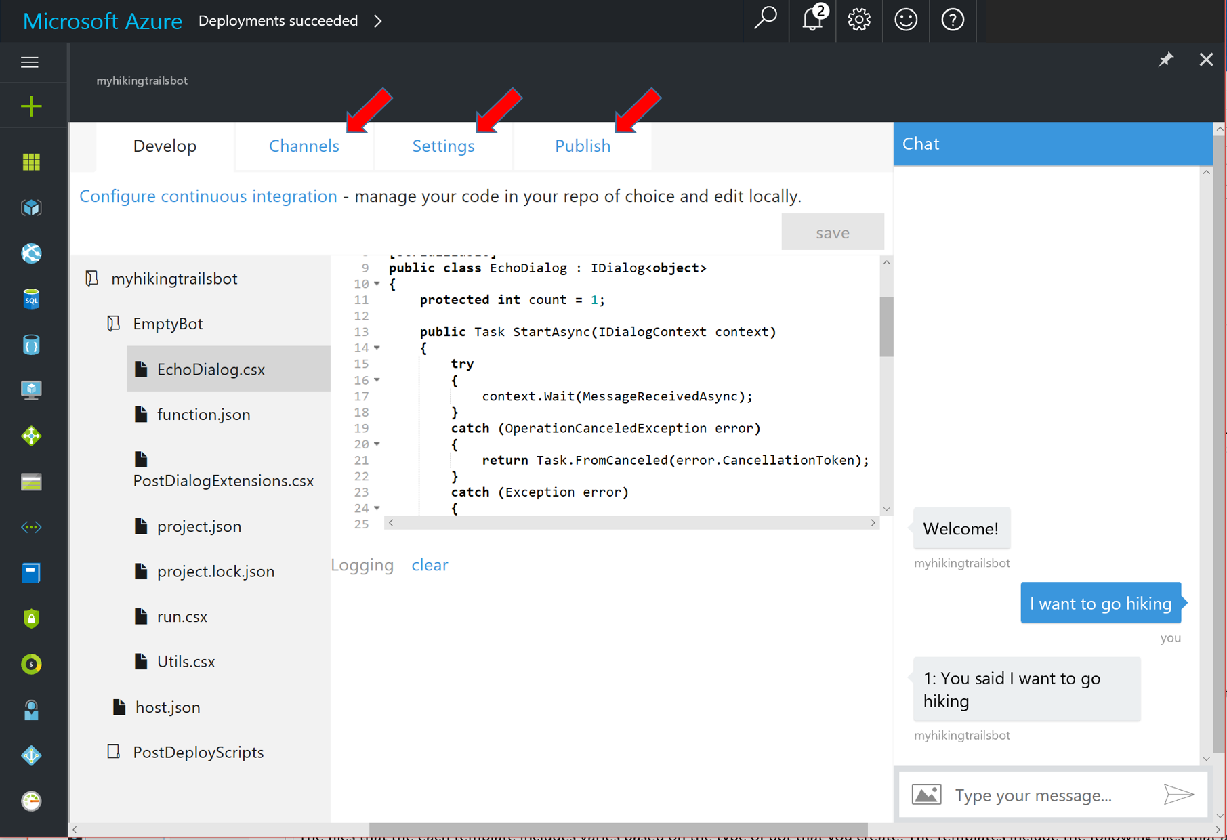Viewport: 1227px width, 840px height.
Task: Click the code editor vertical scrollbar thumb
Action: click(x=886, y=327)
